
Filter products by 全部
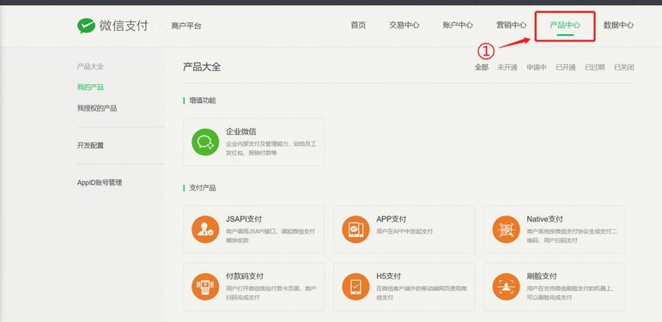[x=482, y=67]
